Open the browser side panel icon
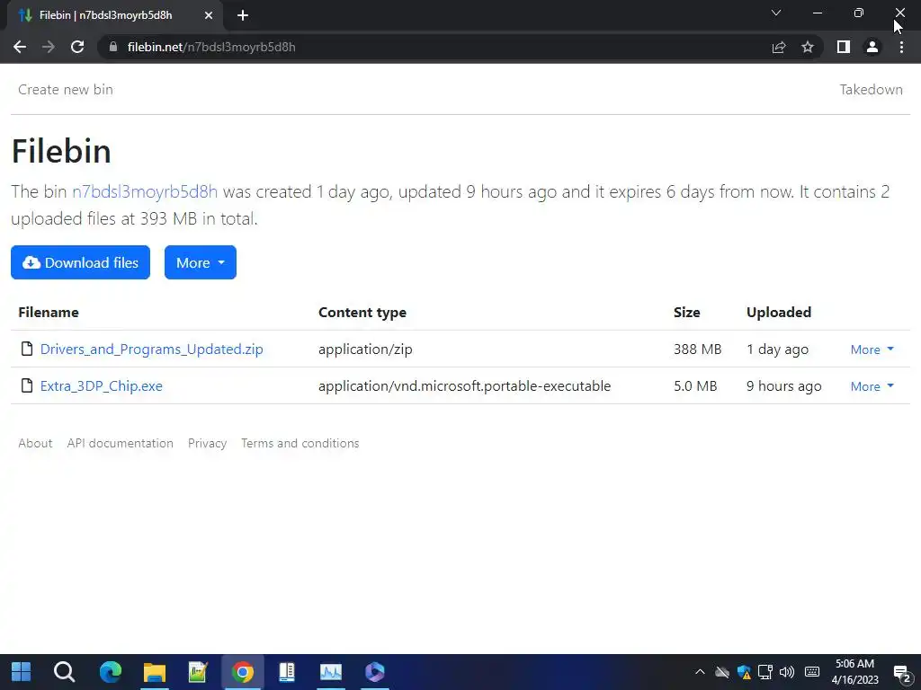This screenshot has width=921, height=690. pyautogui.click(x=844, y=47)
